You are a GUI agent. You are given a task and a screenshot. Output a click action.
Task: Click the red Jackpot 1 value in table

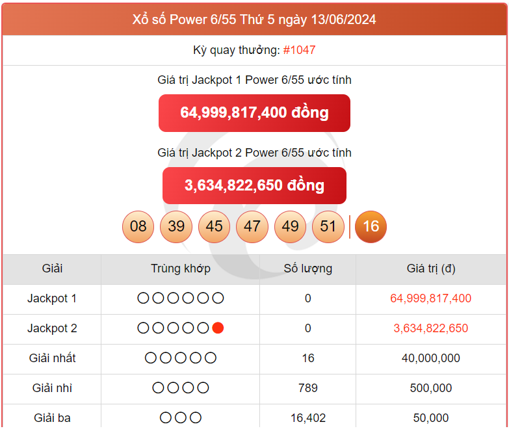tap(430, 298)
